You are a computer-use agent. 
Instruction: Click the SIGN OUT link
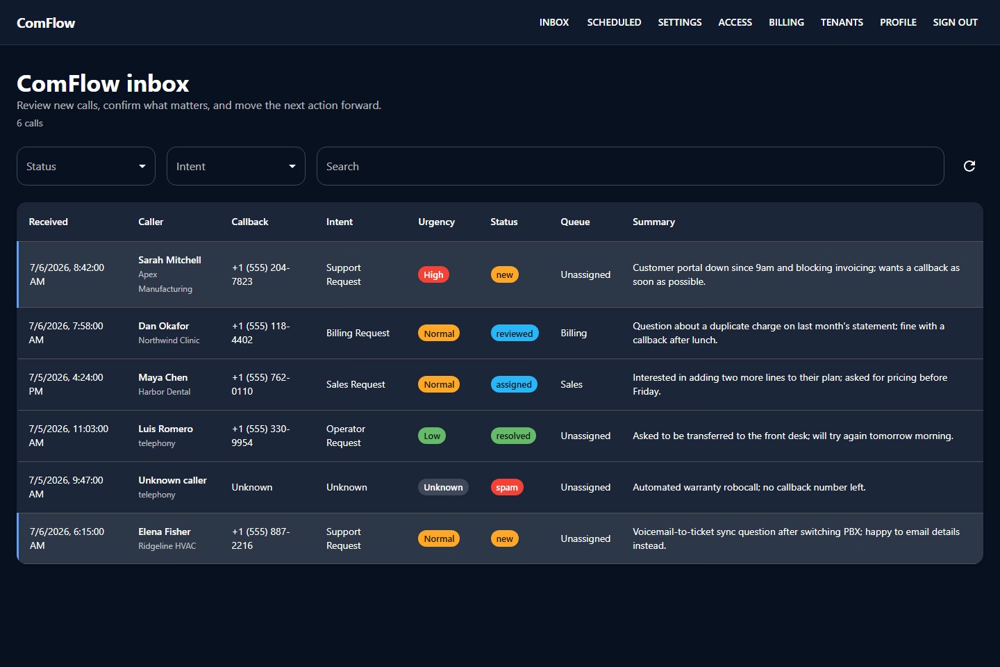955,22
